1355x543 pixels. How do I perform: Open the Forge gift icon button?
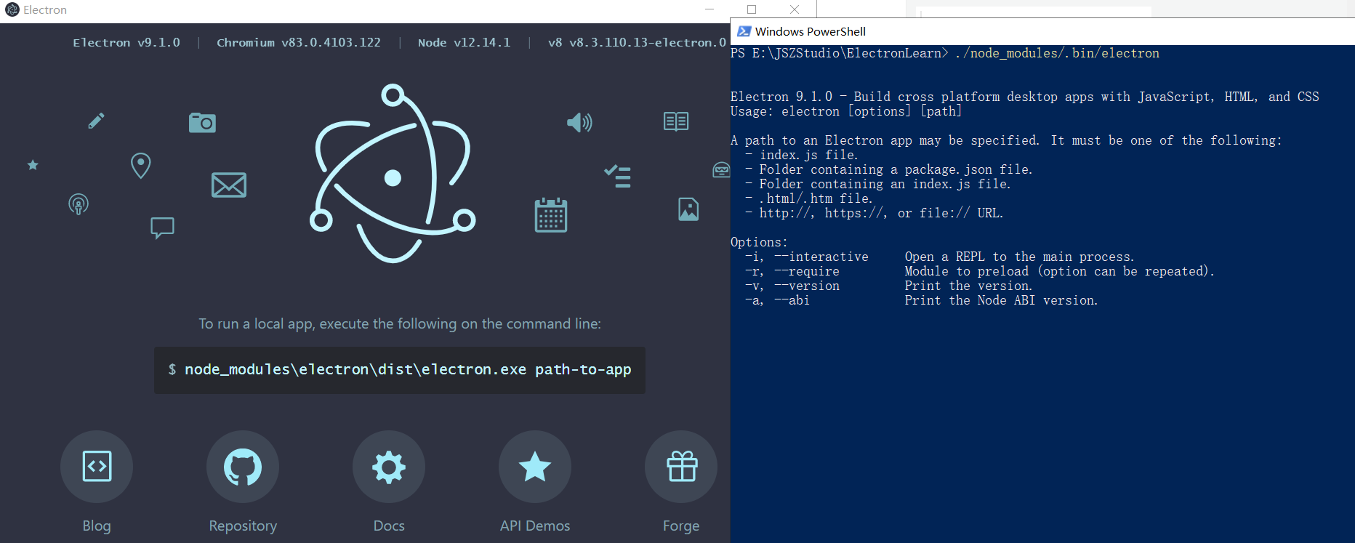click(x=681, y=467)
